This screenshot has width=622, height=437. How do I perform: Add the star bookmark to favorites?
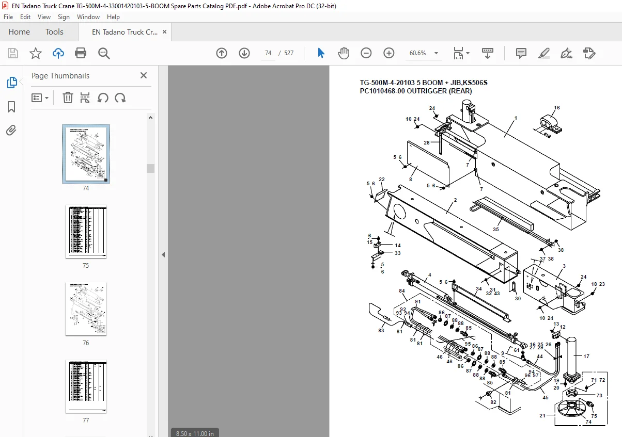click(x=35, y=53)
